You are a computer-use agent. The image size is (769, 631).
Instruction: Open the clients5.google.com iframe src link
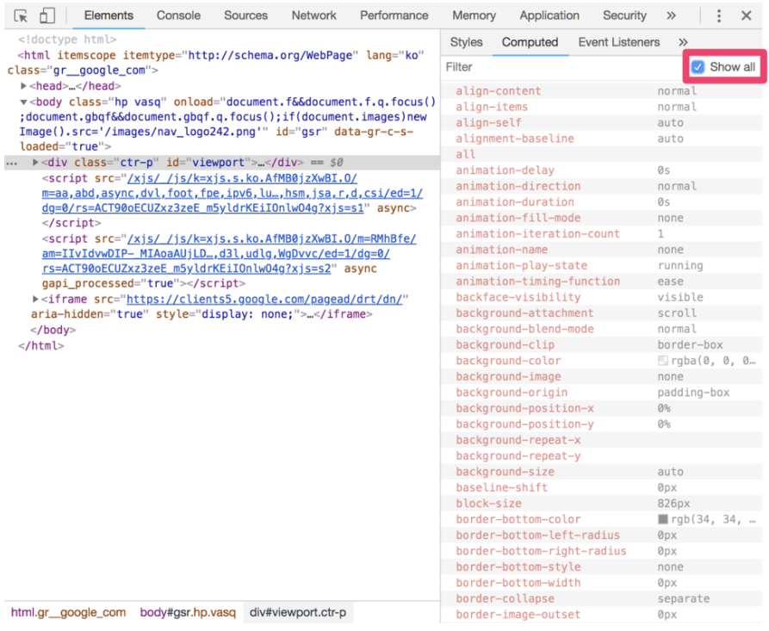tap(264, 299)
